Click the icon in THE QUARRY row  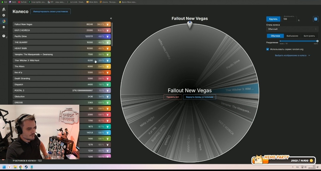tap(108, 42)
